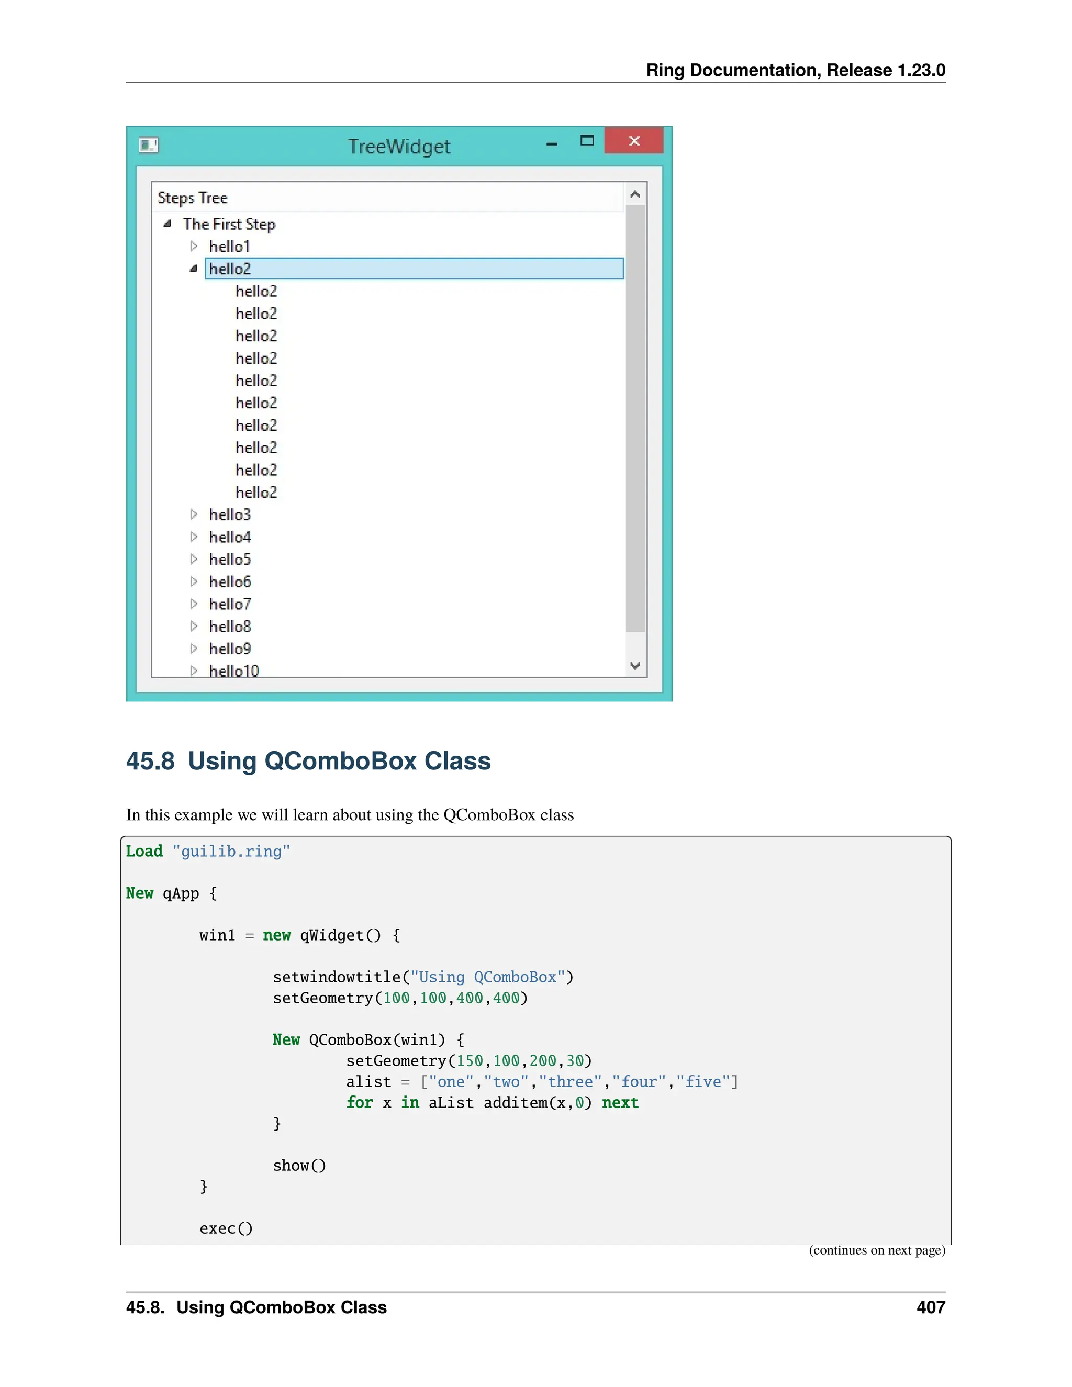The width and height of the screenshot is (1072, 1387).
Task: Expand the hello1 node arrow
Action: pyautogui.click(x=194, y=246)
